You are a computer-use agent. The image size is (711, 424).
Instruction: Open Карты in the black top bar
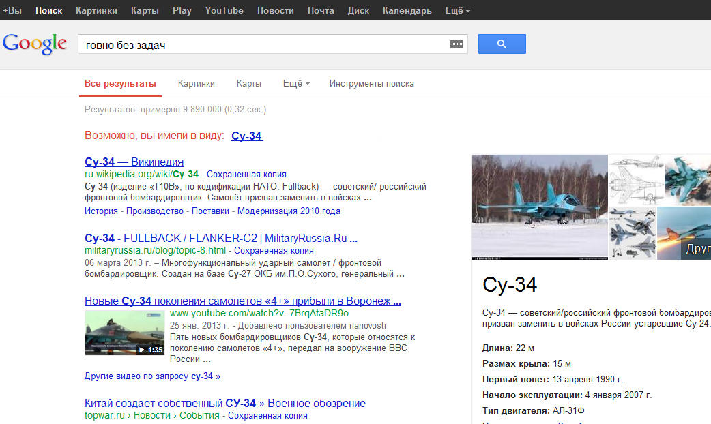tap(145, 10)
